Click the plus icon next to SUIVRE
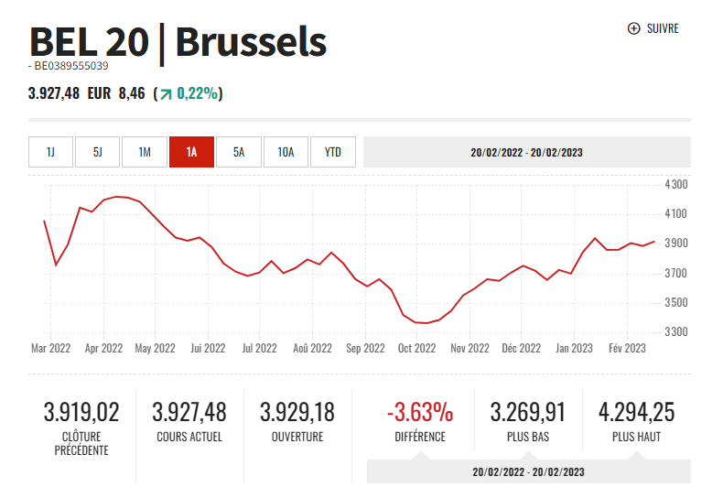This screenshot has width=723, height=498. 633,28
